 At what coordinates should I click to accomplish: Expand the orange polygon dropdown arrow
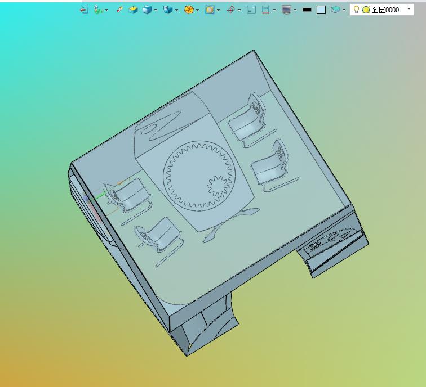tap(198, 10)
